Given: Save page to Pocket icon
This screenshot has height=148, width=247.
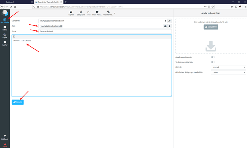Looking at the screenshot, I should 209,6.
